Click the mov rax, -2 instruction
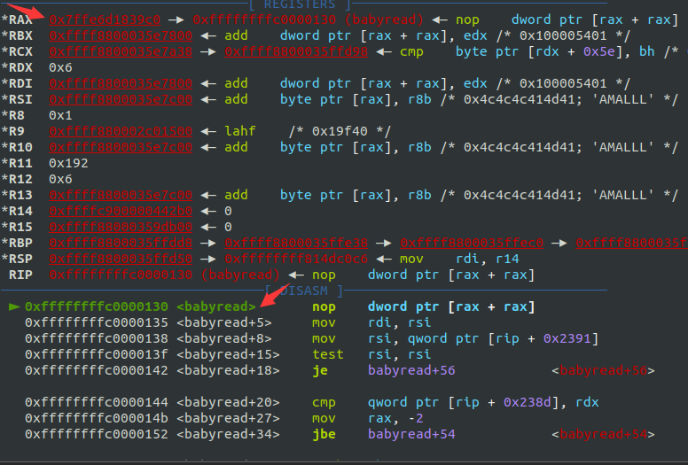The image size is (688, 465). 368,419
